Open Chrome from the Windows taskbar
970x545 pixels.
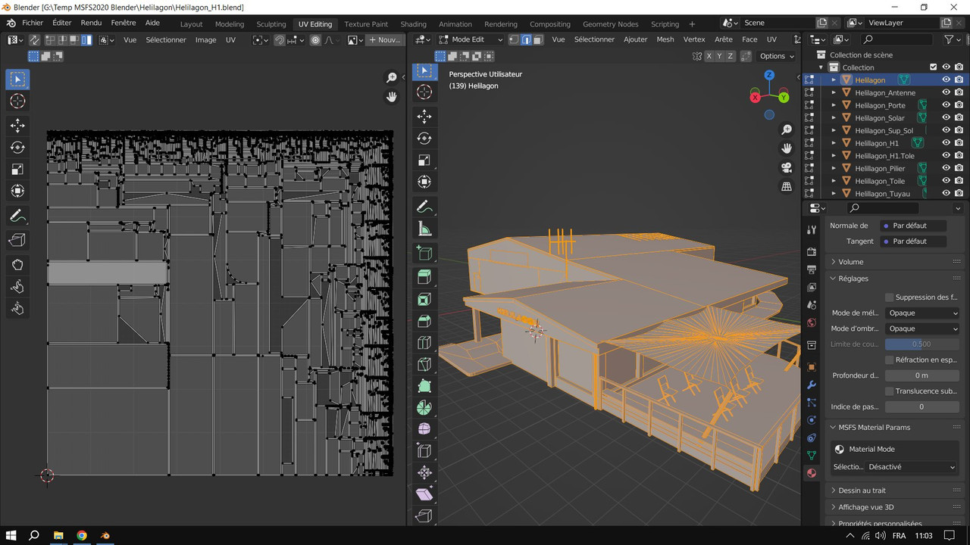(82, 535)
